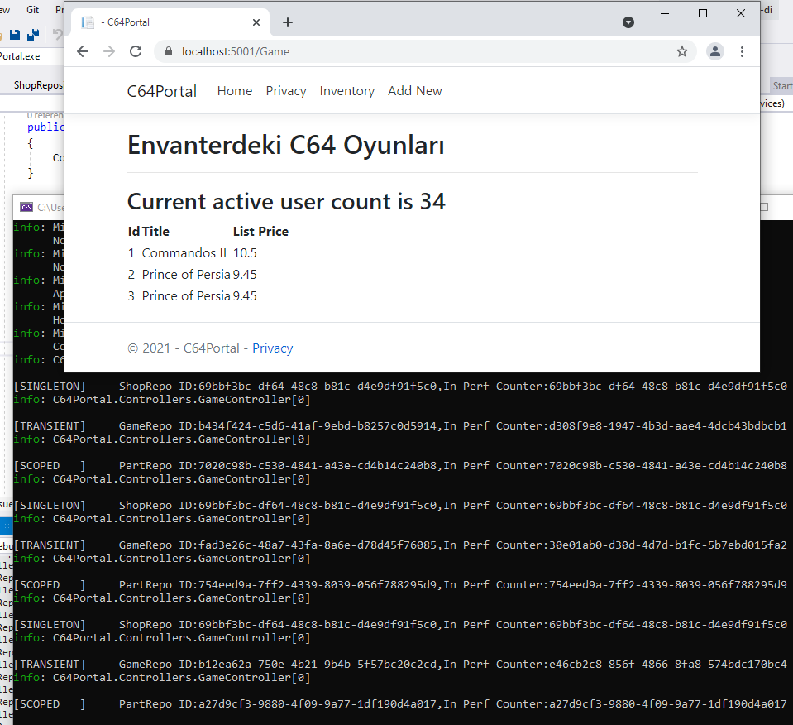Bookmark this page with the star icon

click(681, 51)
